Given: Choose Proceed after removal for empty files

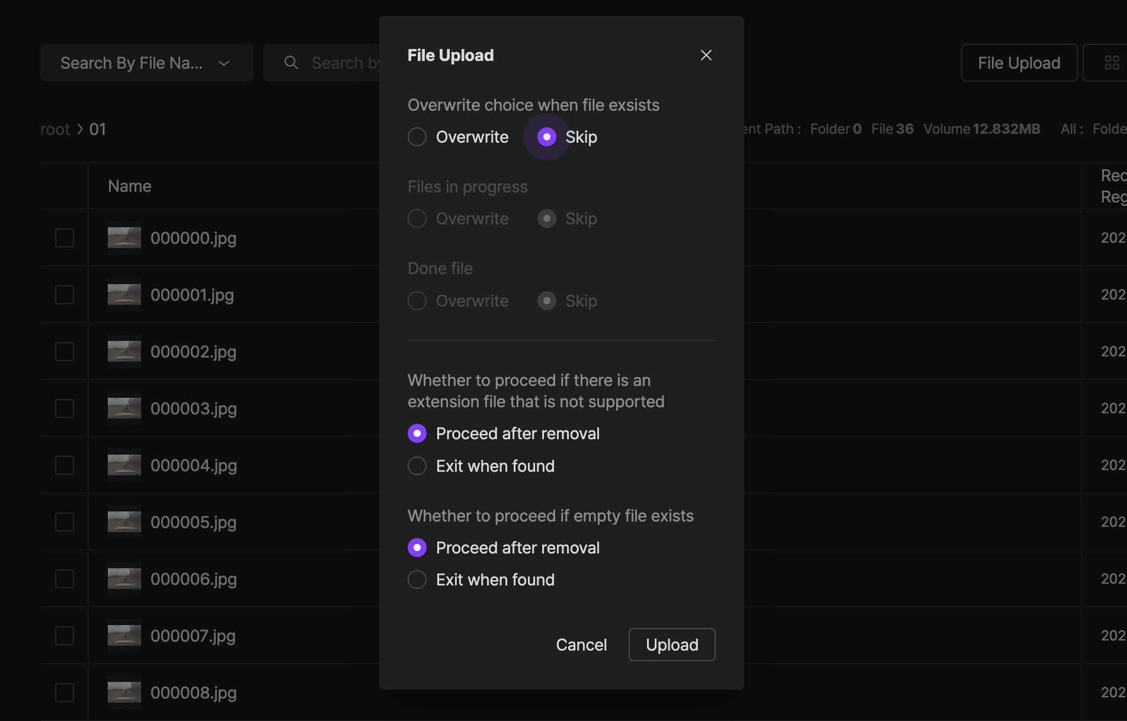Looking at the screenshot, I should click(x=417, y=548).
